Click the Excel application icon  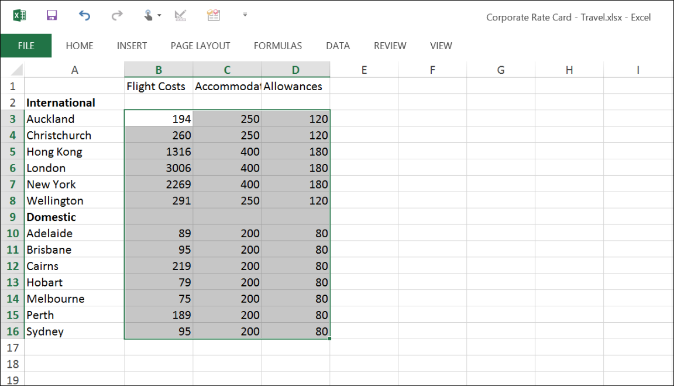[x=19, y=14]
